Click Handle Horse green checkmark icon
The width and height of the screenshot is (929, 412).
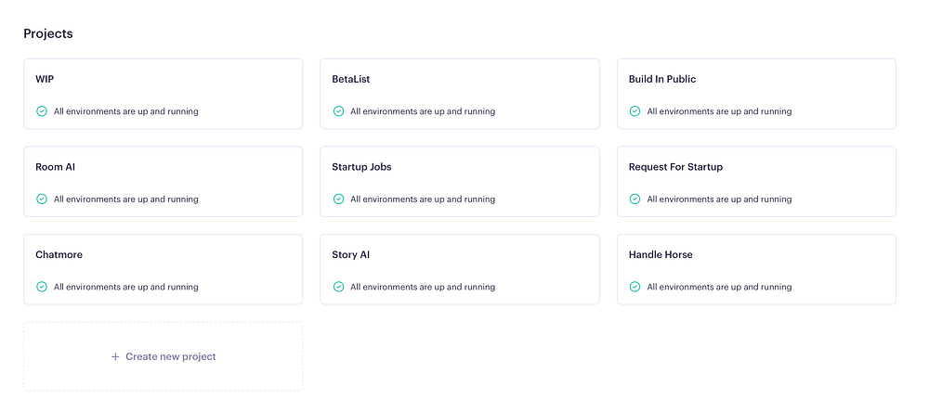click(635, 287)
